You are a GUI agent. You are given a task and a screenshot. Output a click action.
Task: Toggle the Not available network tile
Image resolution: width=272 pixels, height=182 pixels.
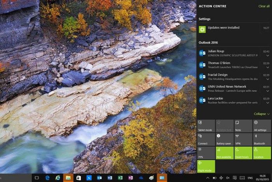(x=225, y=153)
